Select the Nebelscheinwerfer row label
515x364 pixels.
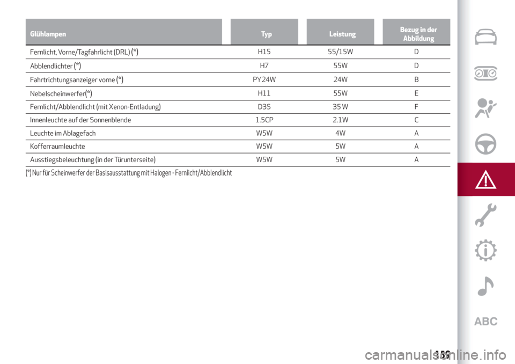61,93
